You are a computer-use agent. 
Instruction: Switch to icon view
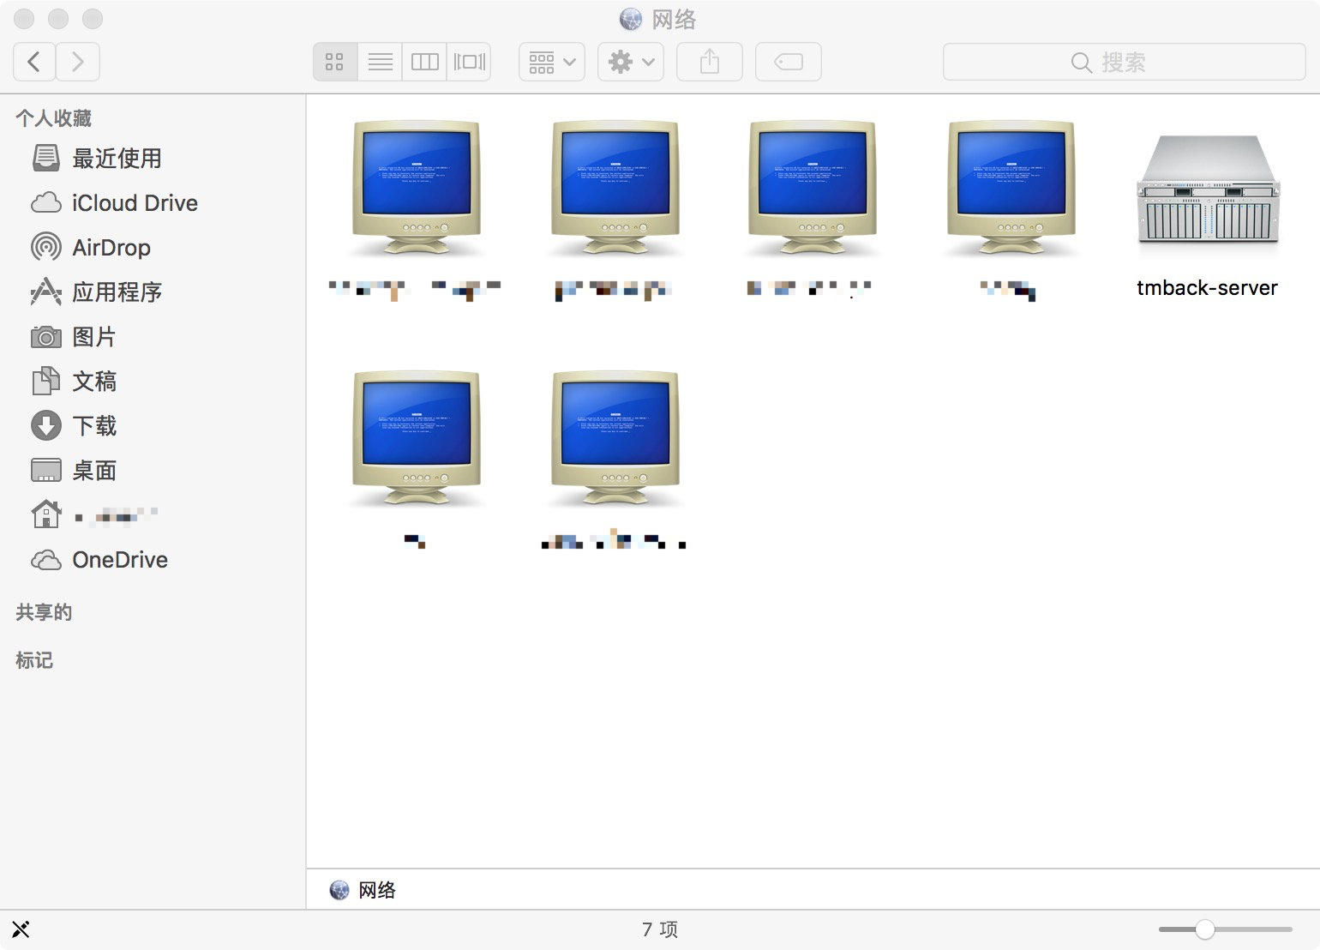point(335,62)
